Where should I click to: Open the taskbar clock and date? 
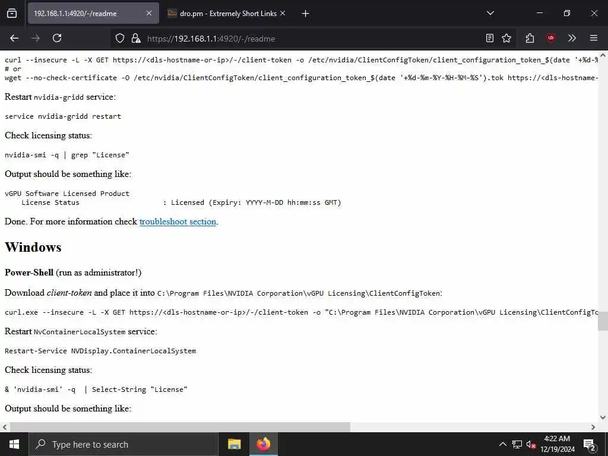click(557, 444)
